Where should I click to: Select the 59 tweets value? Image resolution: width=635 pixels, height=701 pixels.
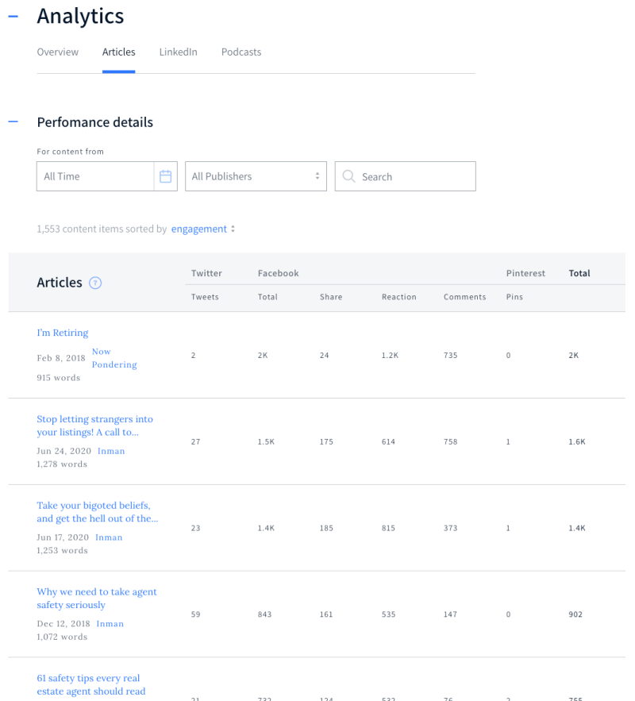coord(196,614)
